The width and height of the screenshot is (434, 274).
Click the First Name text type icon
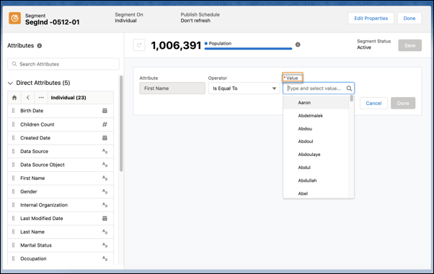[x=105, y=178]
